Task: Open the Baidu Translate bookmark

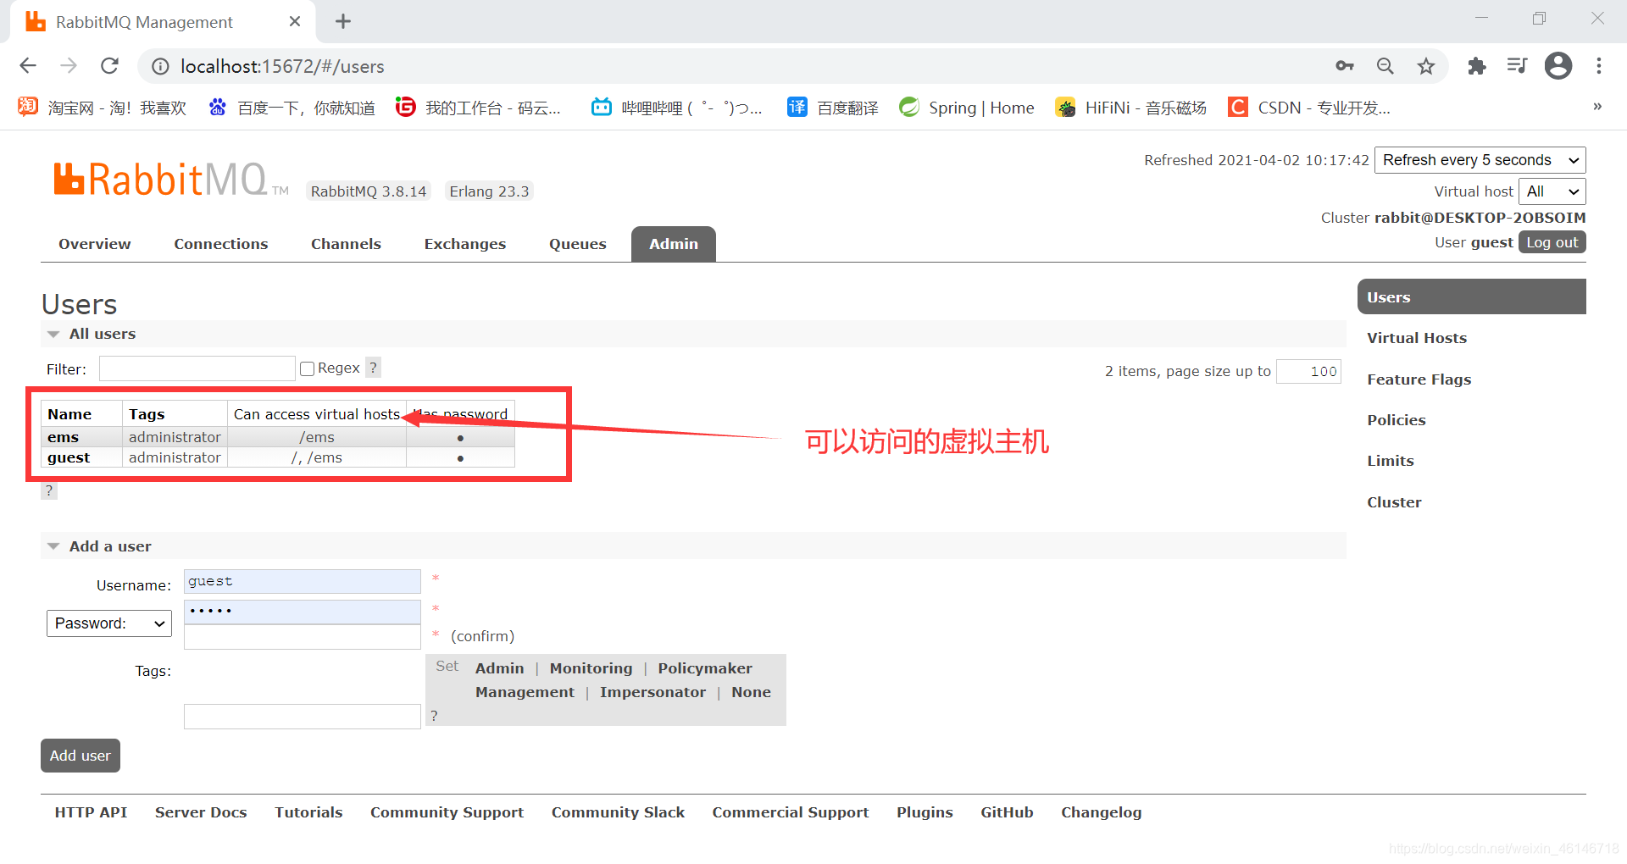Action: (x=833, y=108)
